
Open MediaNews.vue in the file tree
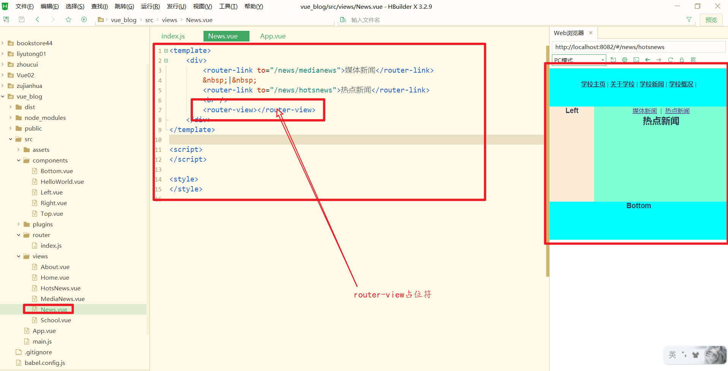click(x=63, y=299)
